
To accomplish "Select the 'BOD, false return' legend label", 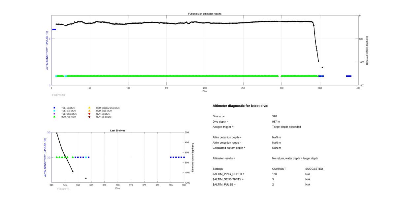I will pos(104,111).
